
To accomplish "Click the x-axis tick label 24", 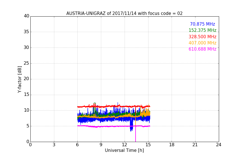I will coord(219,145).
